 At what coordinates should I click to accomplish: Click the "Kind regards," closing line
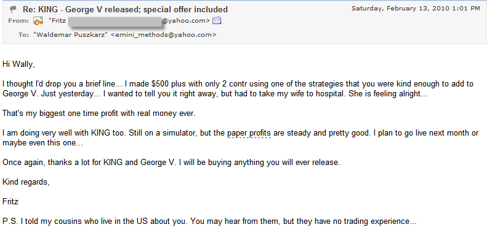[26, 182]
